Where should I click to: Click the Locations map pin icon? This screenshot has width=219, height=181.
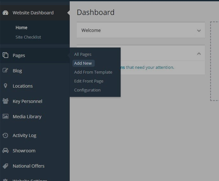tap(5, 86)
